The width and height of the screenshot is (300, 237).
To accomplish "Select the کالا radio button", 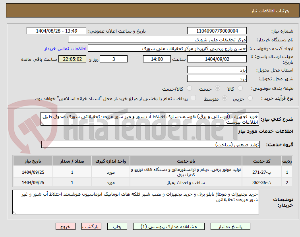I will (240, 88).
